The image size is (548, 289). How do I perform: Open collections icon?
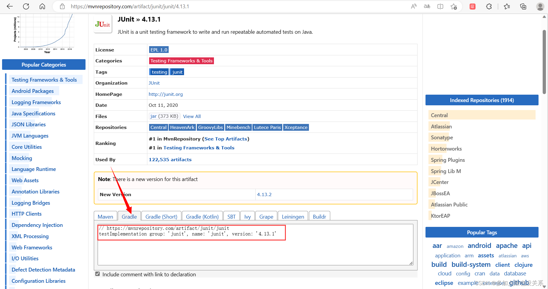pyautogui.click(x=523, y=7)
